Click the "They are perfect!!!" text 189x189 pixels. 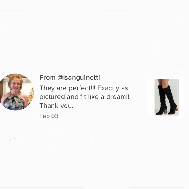67,88
